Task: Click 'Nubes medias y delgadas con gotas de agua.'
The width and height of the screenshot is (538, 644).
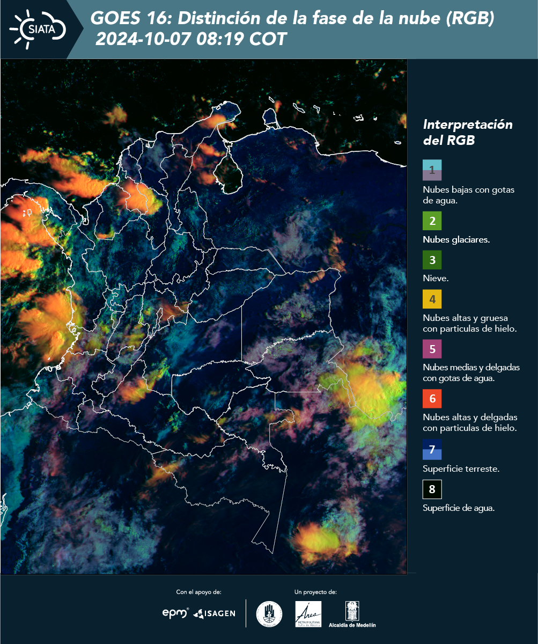Action: point(471,373)
